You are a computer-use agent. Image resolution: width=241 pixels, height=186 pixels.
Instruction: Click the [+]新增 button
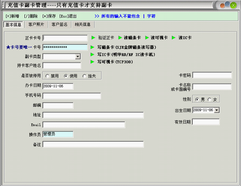pos(13,16)
